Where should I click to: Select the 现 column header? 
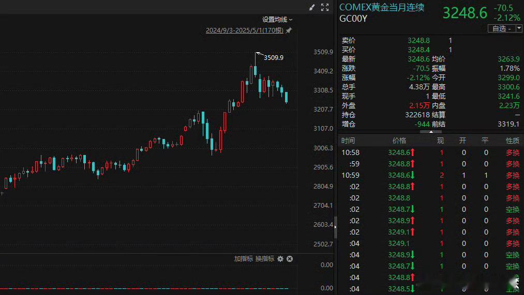click(440, 141)
